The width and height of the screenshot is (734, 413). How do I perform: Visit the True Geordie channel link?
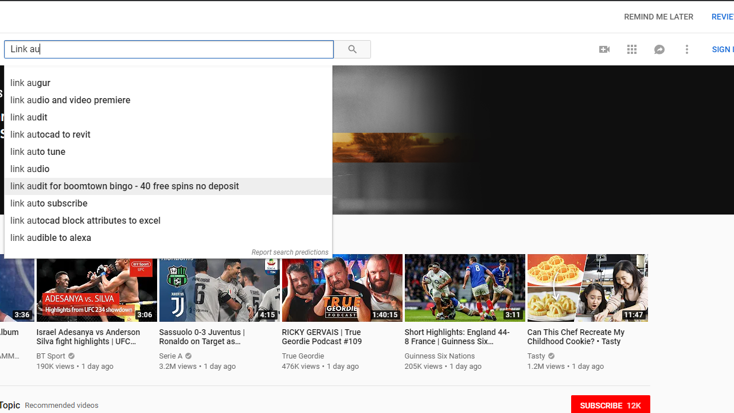303,356
